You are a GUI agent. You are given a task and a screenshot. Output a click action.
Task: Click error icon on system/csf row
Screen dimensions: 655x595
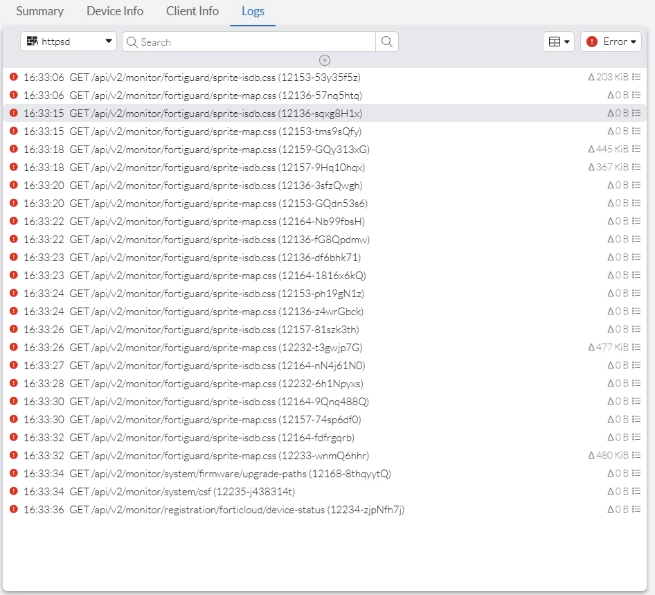tap(14, 490)
